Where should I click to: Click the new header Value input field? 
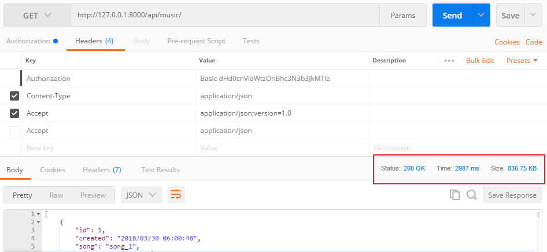282,148
